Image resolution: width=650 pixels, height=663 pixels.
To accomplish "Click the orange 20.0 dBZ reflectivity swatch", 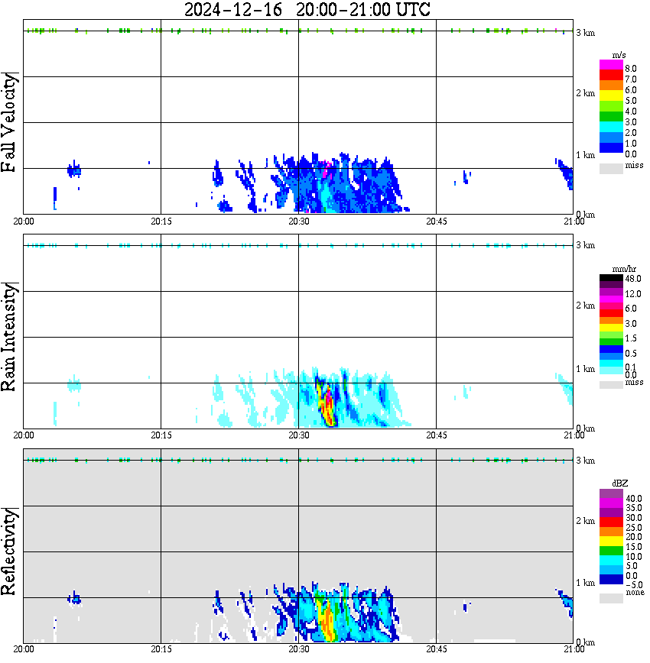I will point(611,532).
